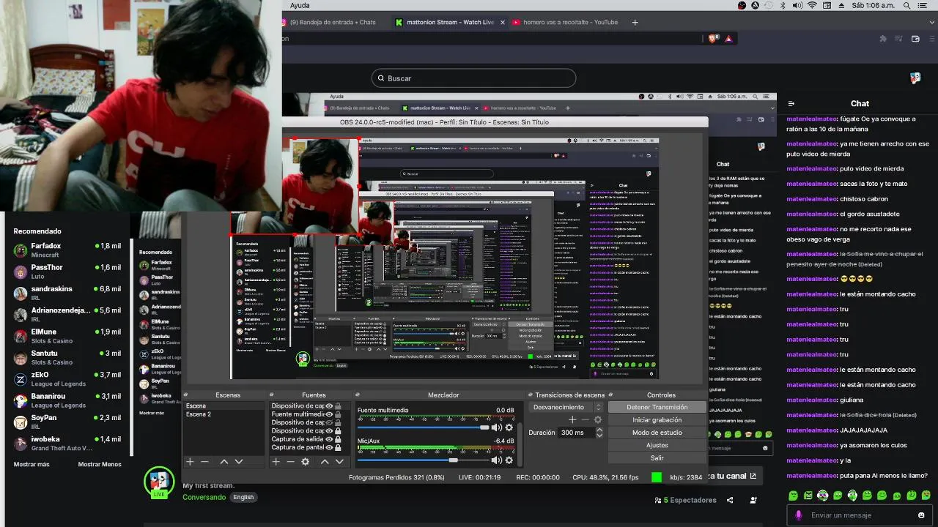Switch to homero vas a recoltalte YouTube tab

tap(565, 22)
